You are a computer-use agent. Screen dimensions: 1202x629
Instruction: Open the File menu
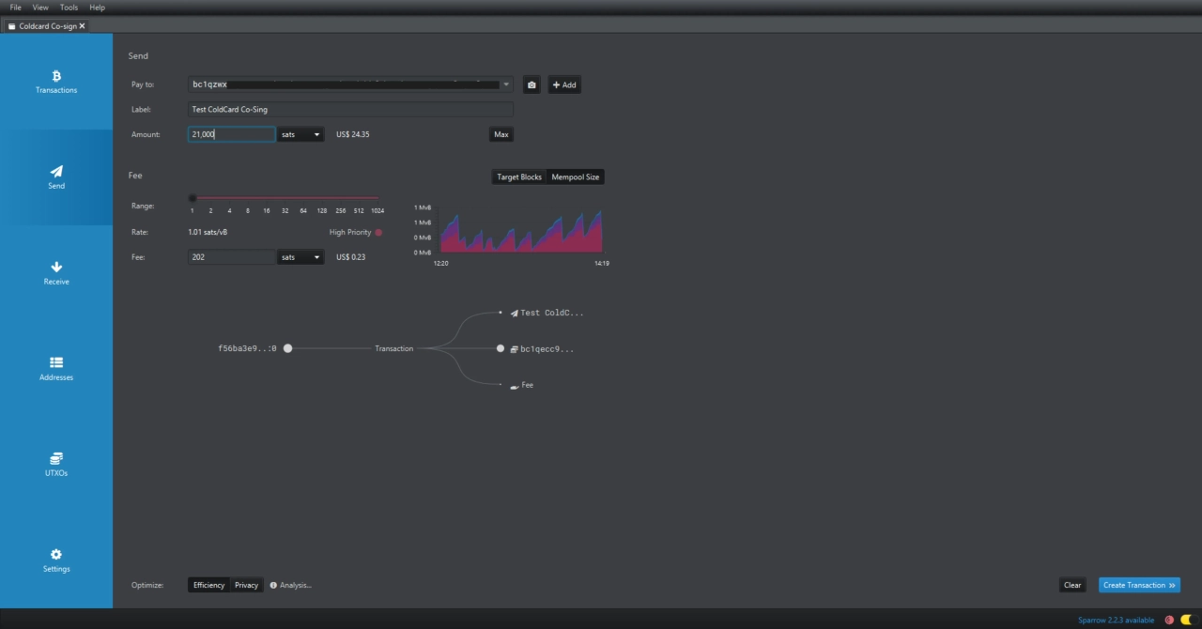click(16, 8)
